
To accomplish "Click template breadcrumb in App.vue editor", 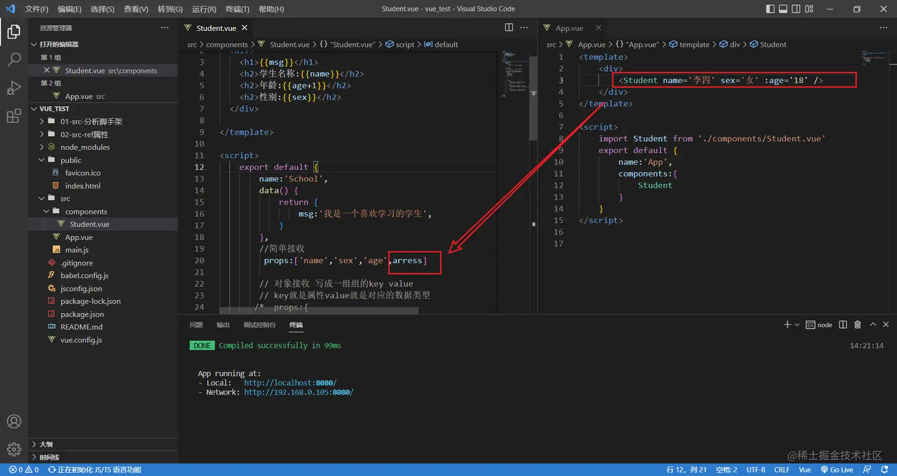I will 689,44.
